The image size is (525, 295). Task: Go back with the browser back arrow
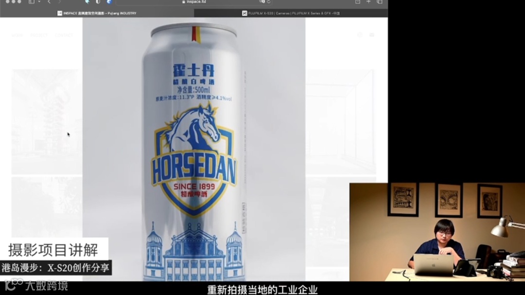[49, 1]
